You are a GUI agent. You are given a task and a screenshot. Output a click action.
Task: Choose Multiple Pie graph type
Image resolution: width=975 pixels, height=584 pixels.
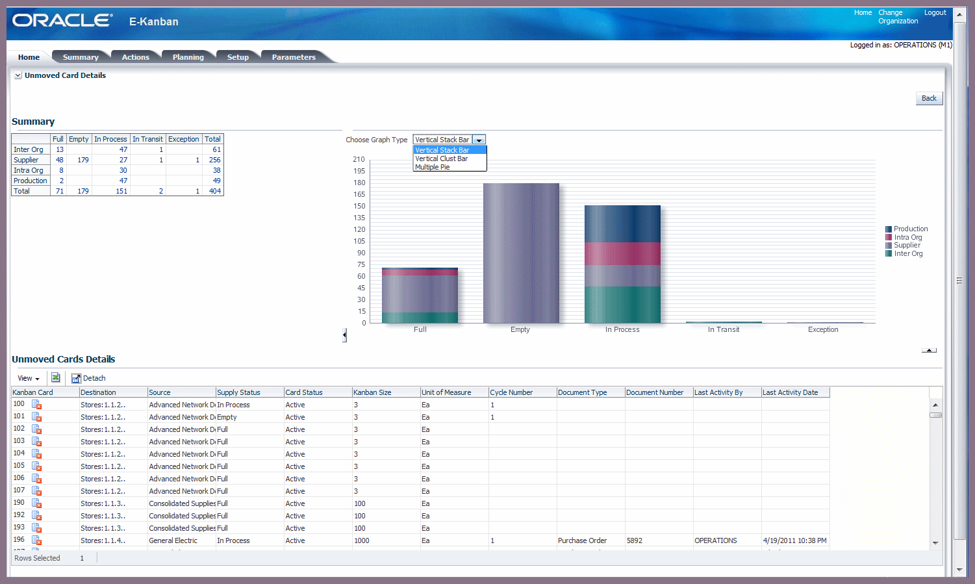450,167
